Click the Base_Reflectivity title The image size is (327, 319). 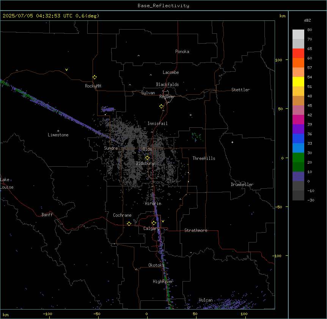[x=163, y=6]
